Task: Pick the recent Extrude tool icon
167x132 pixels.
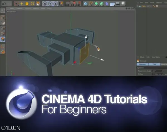Action: [x=38, y=4]
